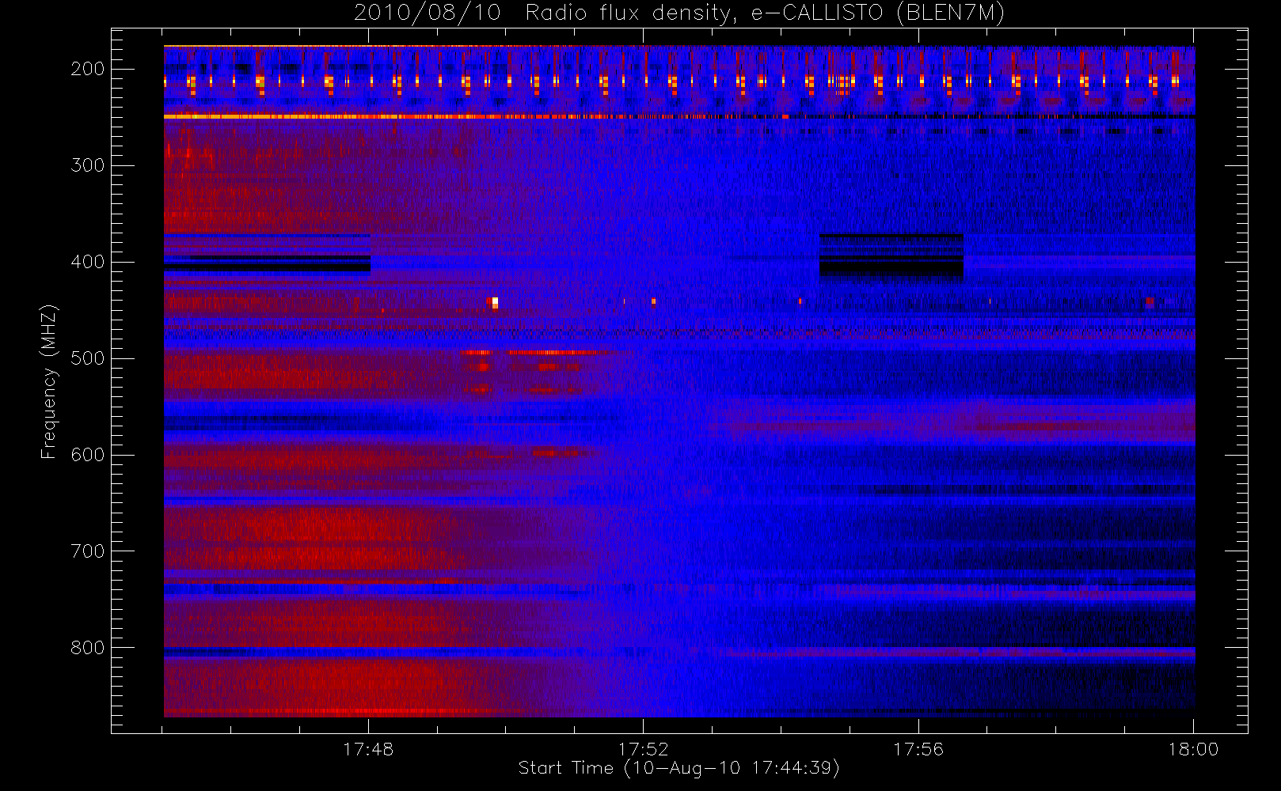Click the 17:48 time tick label
1281x791 pixels.
point(368,749)
